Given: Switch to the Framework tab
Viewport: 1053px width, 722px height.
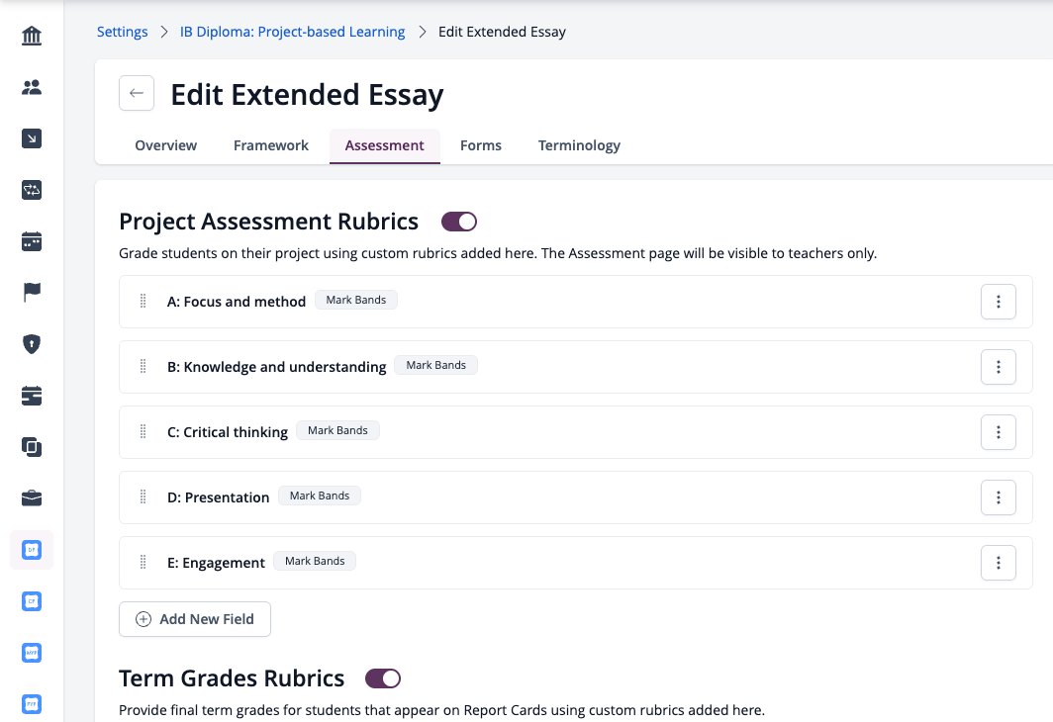Looking at the screenshot, I should pyautogui.click(x=270, y=145).
